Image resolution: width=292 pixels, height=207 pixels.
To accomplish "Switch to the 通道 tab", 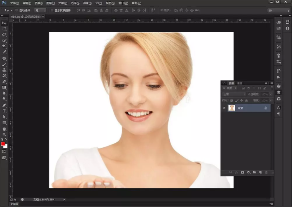I will (240, 83).
